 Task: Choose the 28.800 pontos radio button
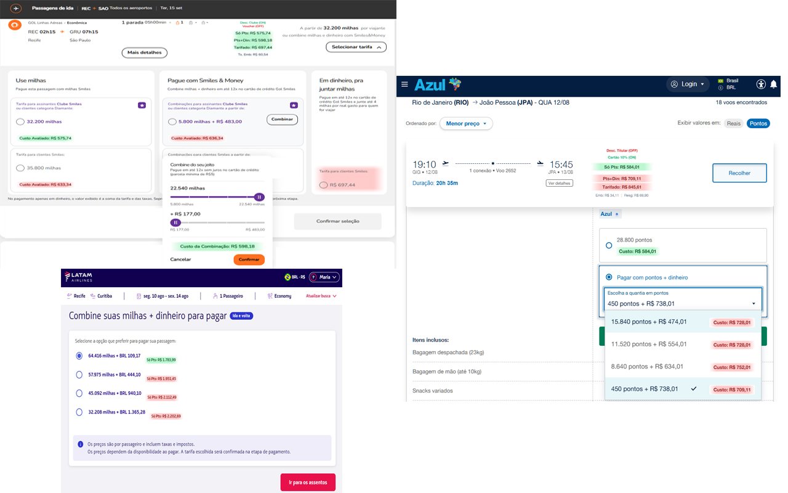click(609, 245)
